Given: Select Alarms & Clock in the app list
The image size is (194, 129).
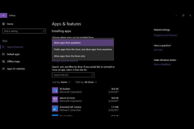Looking at the screenshot, I should tap(85, 99).
